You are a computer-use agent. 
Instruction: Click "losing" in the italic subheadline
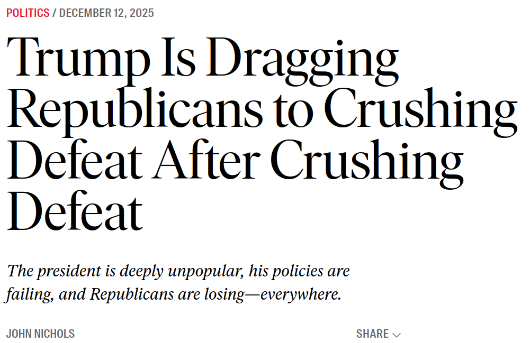tap(223, 295)
